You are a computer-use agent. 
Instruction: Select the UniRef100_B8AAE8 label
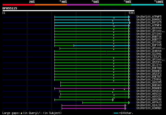(149, 88)
